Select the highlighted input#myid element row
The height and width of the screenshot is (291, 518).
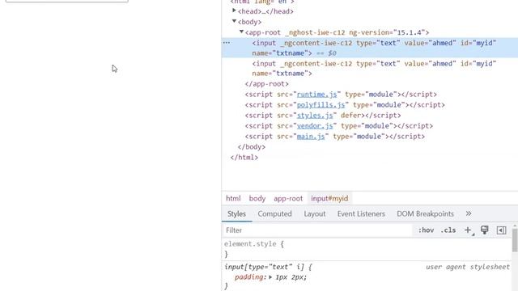point(370,48)
